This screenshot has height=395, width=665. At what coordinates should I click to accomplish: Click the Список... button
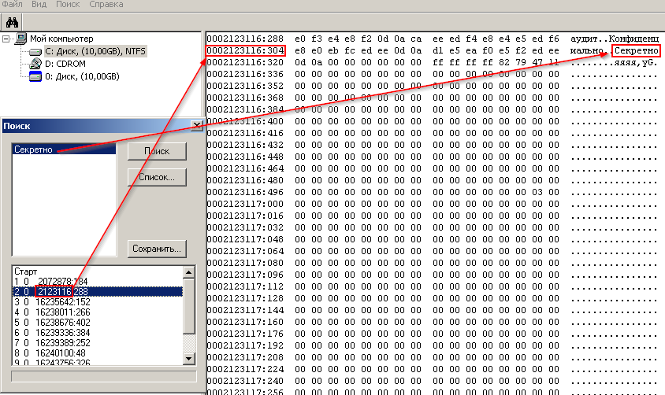[x=157, y=177]
